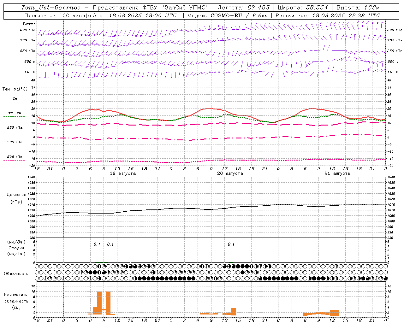Click the longitude value Долгота: 87.485
Image resolution: width=404 pixels, height=323 pixels.
[x=244, y=8]
